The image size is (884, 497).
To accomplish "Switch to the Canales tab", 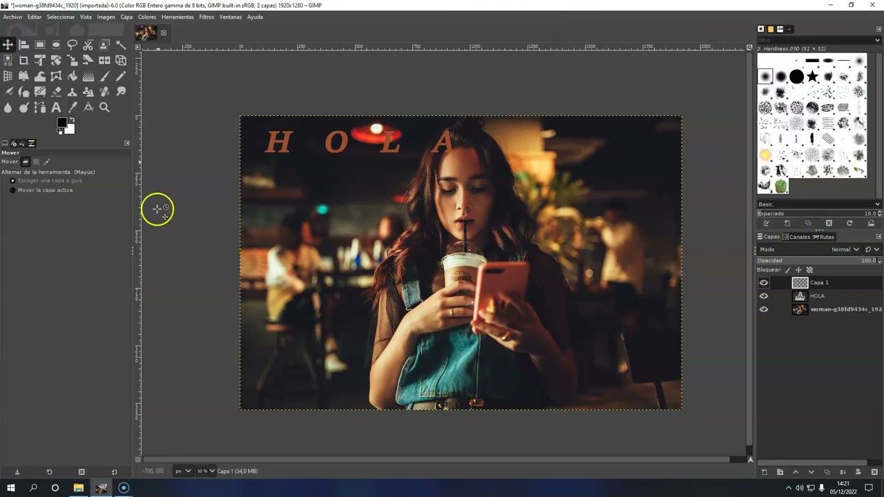I will click(x=796, y=237).
